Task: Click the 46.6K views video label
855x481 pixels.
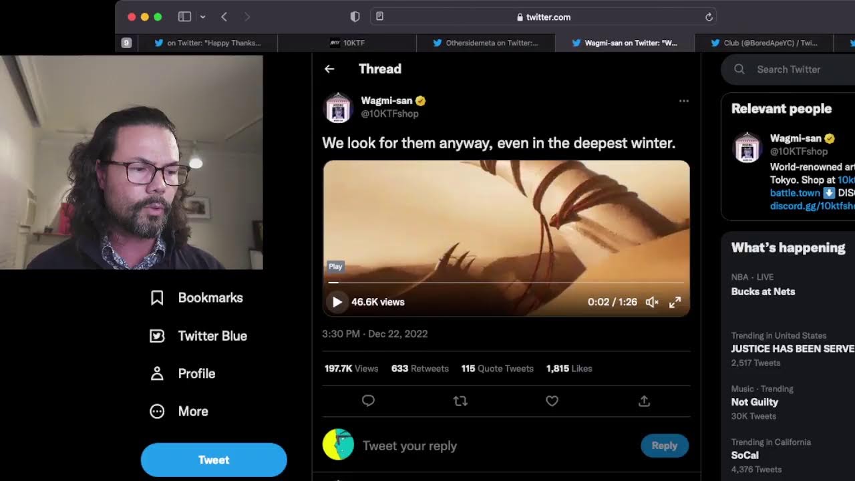Action: coord(377,302)
